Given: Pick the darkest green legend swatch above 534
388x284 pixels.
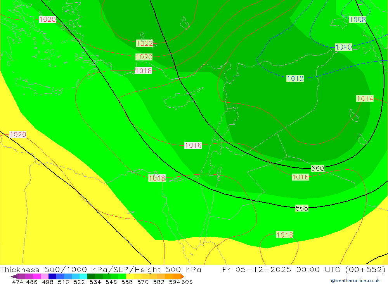Looking at the screenshot, I should [91, 276].
